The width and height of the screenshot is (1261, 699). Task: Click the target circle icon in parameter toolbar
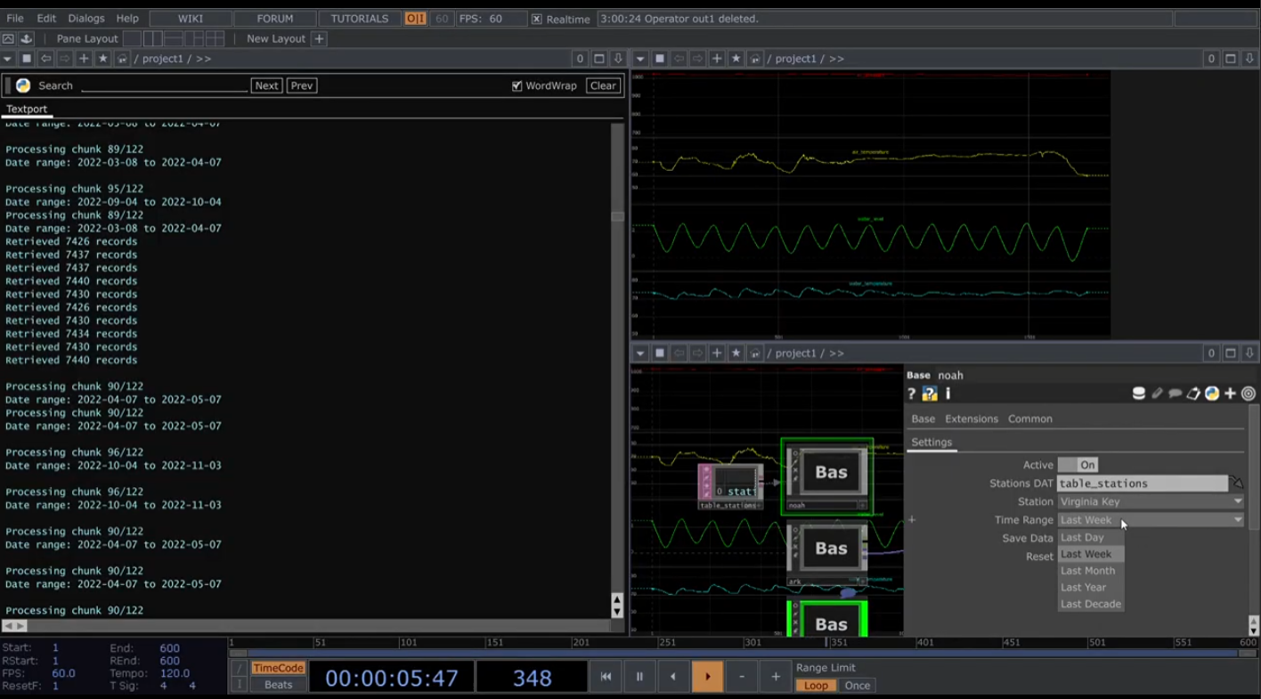click(1249, 394)
